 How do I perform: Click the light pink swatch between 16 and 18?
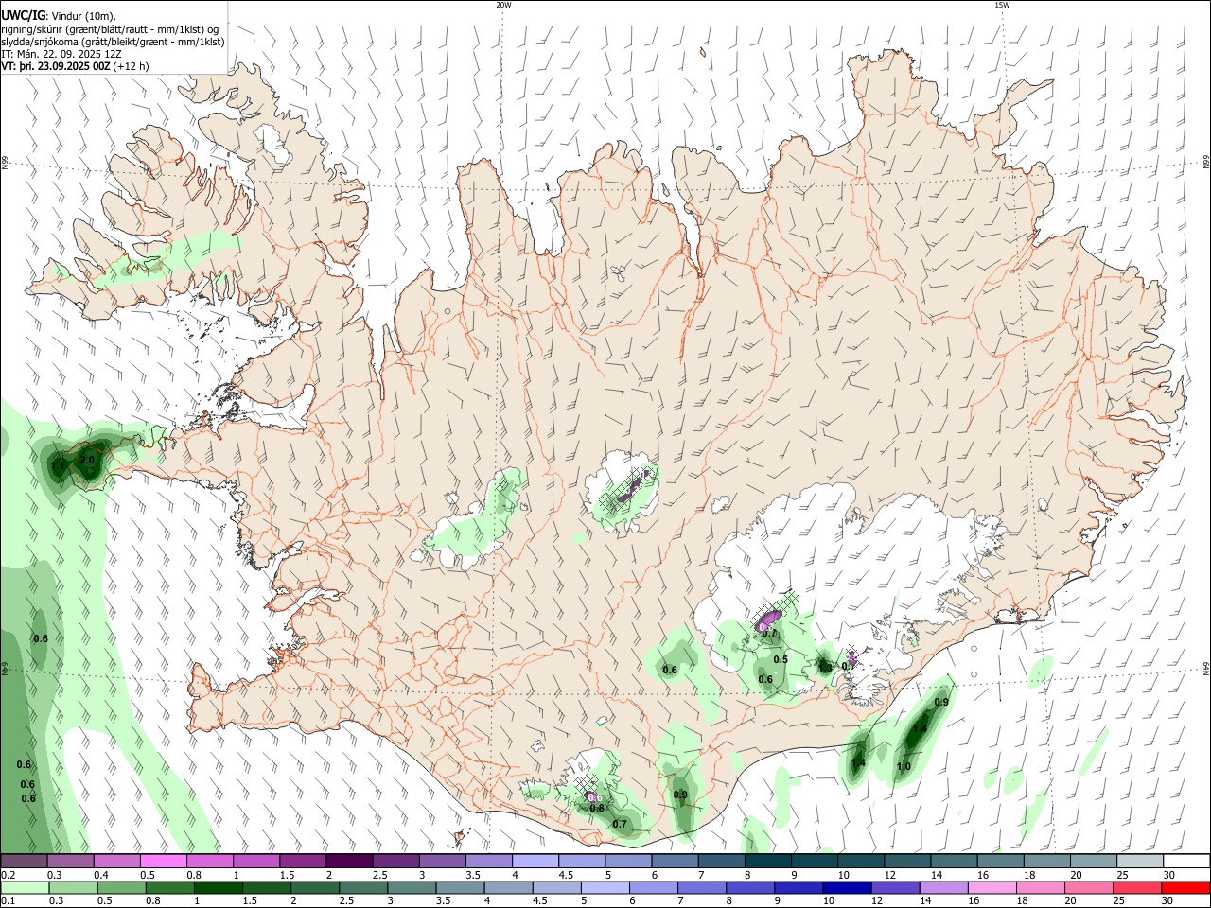click(992, 887)
